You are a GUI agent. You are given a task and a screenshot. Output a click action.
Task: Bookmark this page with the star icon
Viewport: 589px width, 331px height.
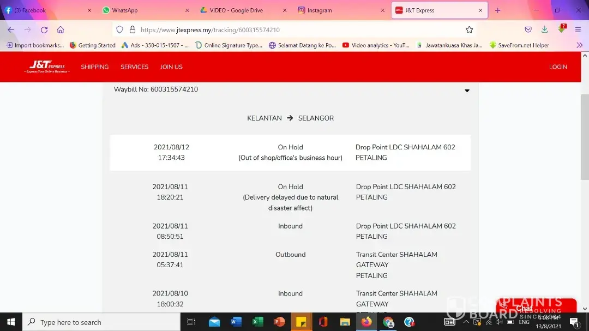[469, 30]
